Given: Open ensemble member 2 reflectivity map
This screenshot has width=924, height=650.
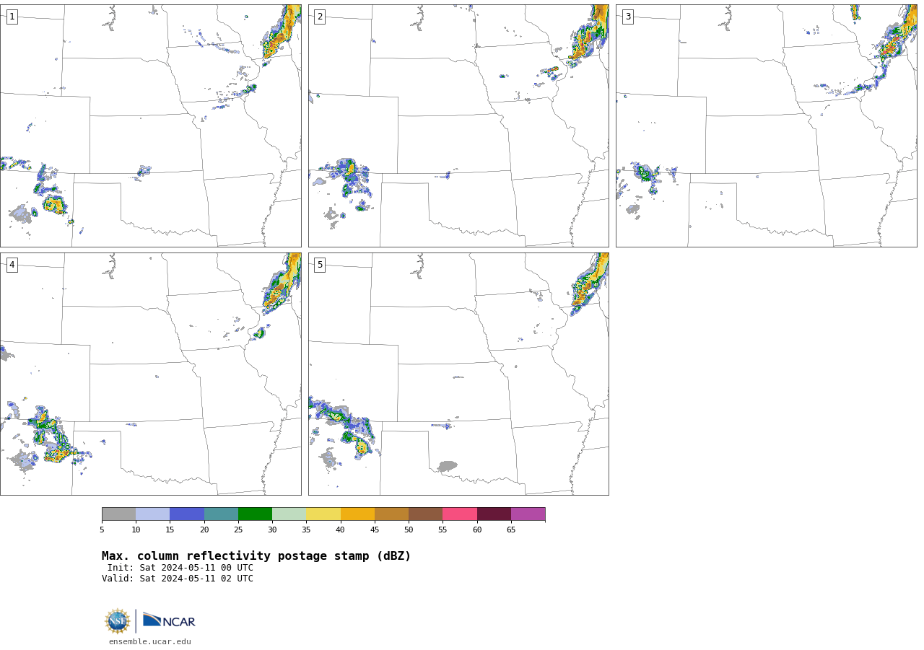Looking at the screenshot, I should tap(458, 126).
